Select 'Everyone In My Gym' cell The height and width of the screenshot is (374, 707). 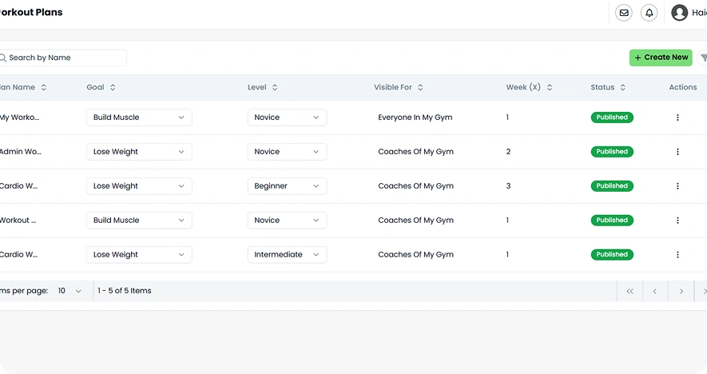(415, 117)
